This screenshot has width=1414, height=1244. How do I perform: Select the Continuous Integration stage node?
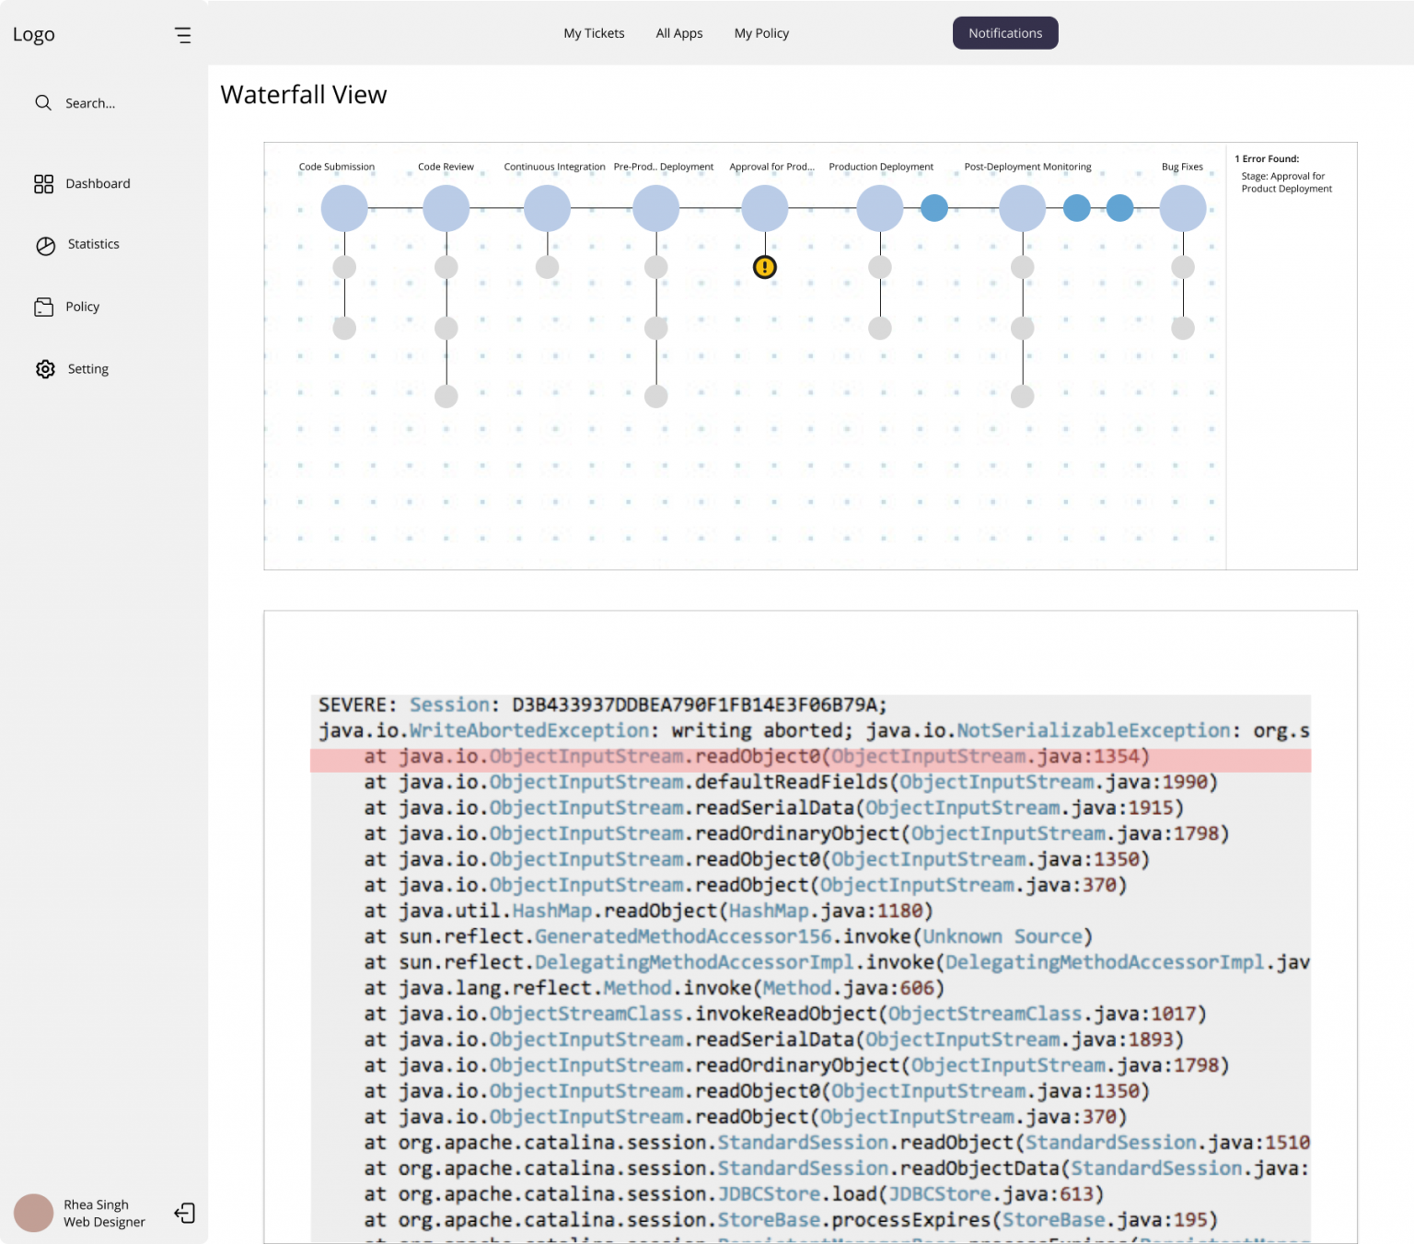click(x=547, y=208)
